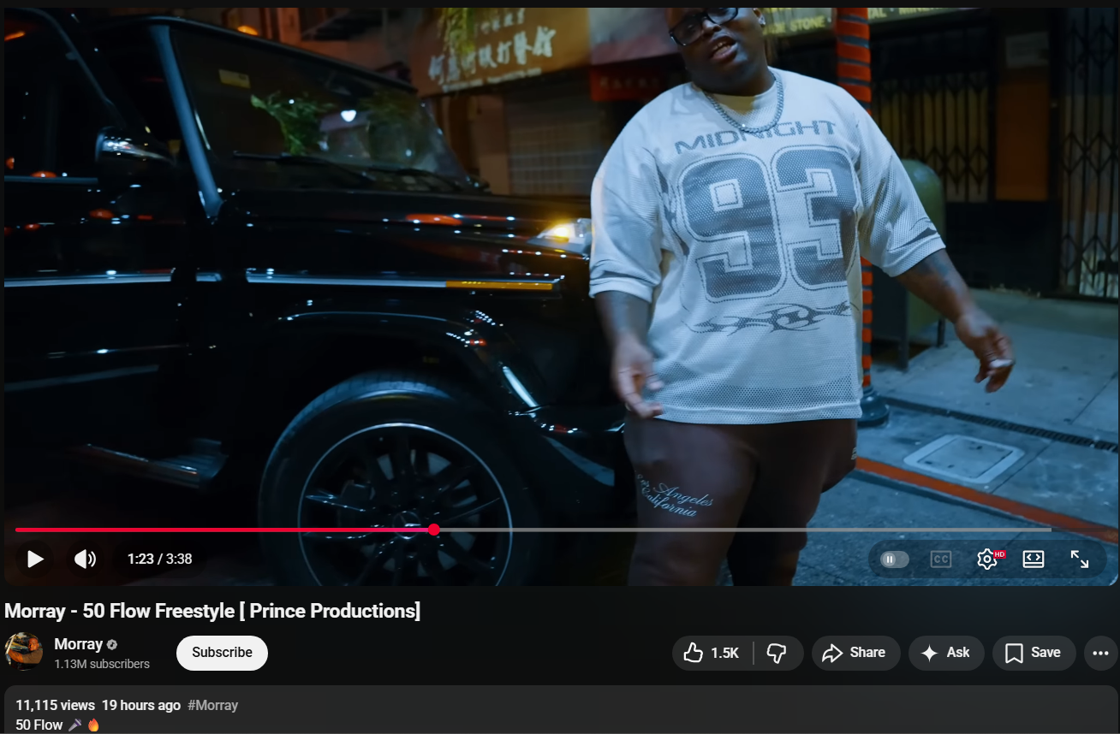Switch to theater mode
This screenshot has width=1120, height=734.
pos(1034,559)
